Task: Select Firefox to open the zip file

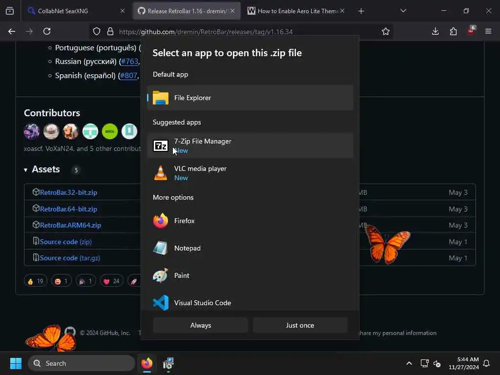Action: click(250, 221)
